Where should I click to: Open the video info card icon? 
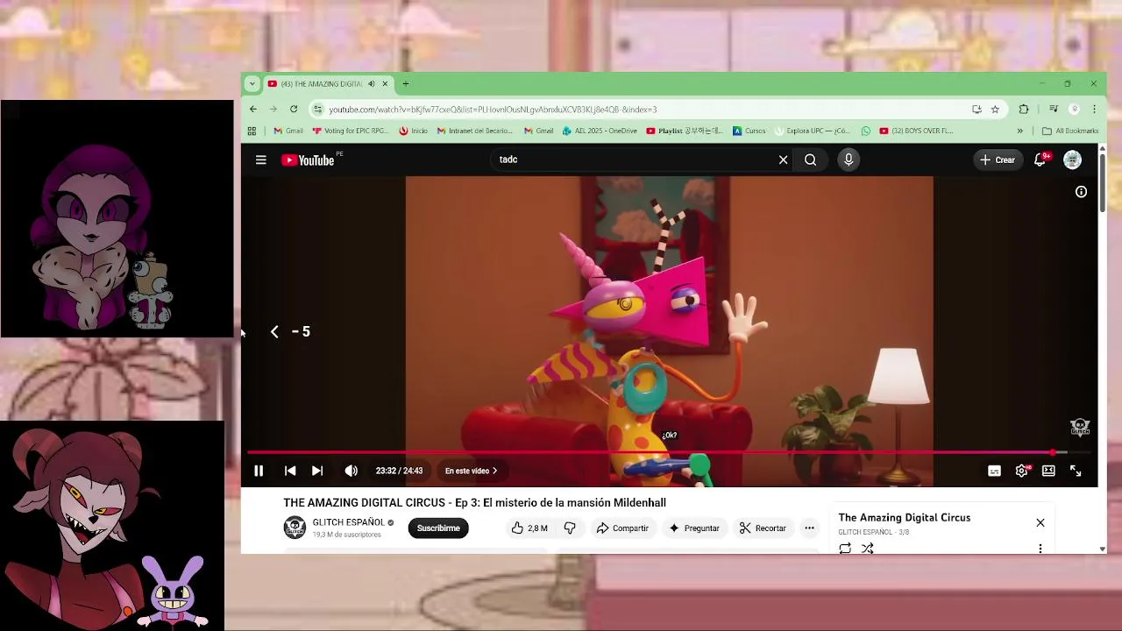(1081, 192)
